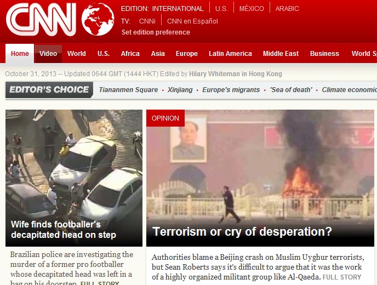
Task: Select the Business navigation tab
Action: click(x=324, y=53)
